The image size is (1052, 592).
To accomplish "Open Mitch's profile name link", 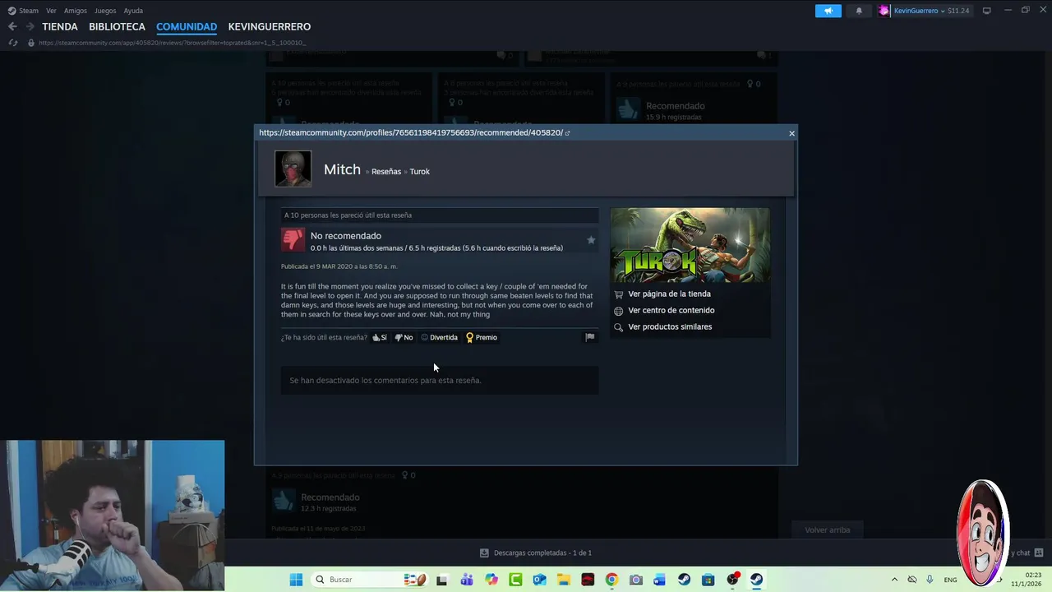I will [342, 169].
